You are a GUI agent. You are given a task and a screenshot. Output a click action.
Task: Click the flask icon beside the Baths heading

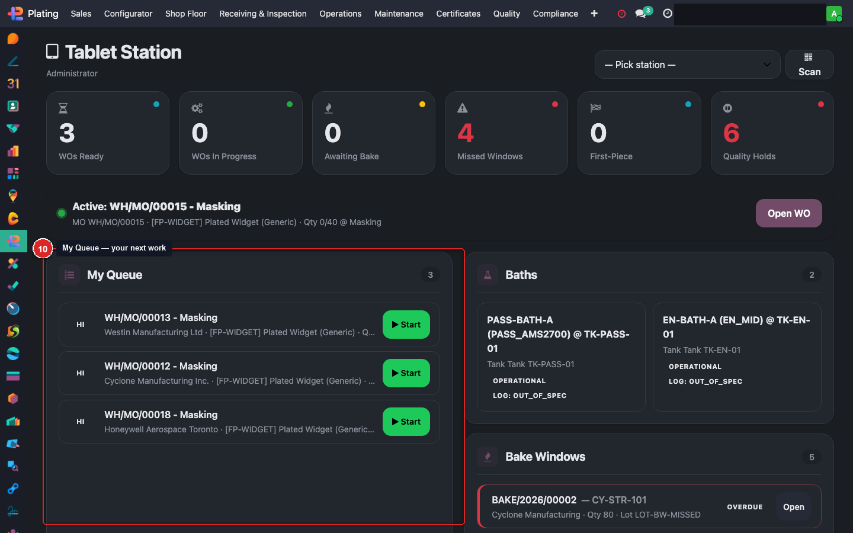pos(486,274)
